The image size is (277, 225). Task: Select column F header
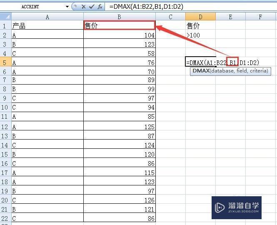[x=260, y=17]
